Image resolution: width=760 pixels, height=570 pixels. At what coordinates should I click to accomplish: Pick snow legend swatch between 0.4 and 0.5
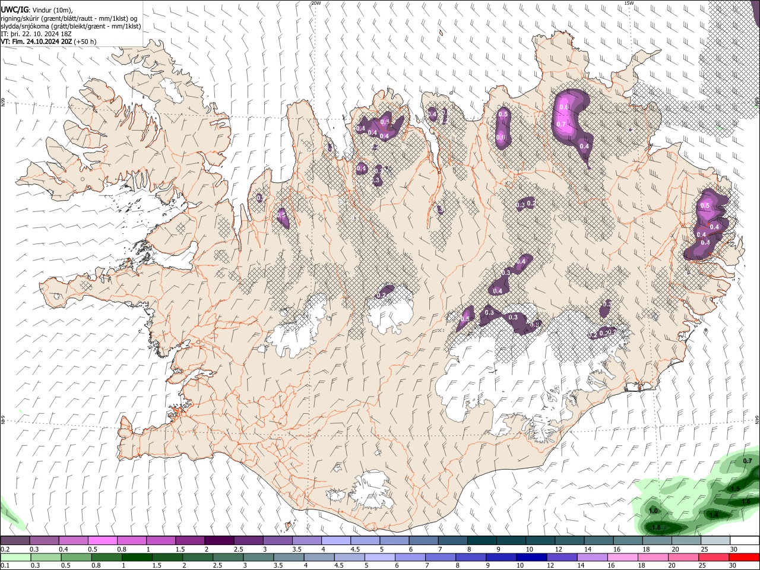point(73,541)
